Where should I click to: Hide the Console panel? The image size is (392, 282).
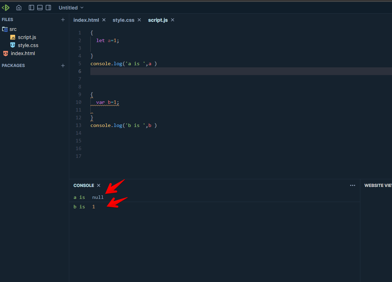98,185
